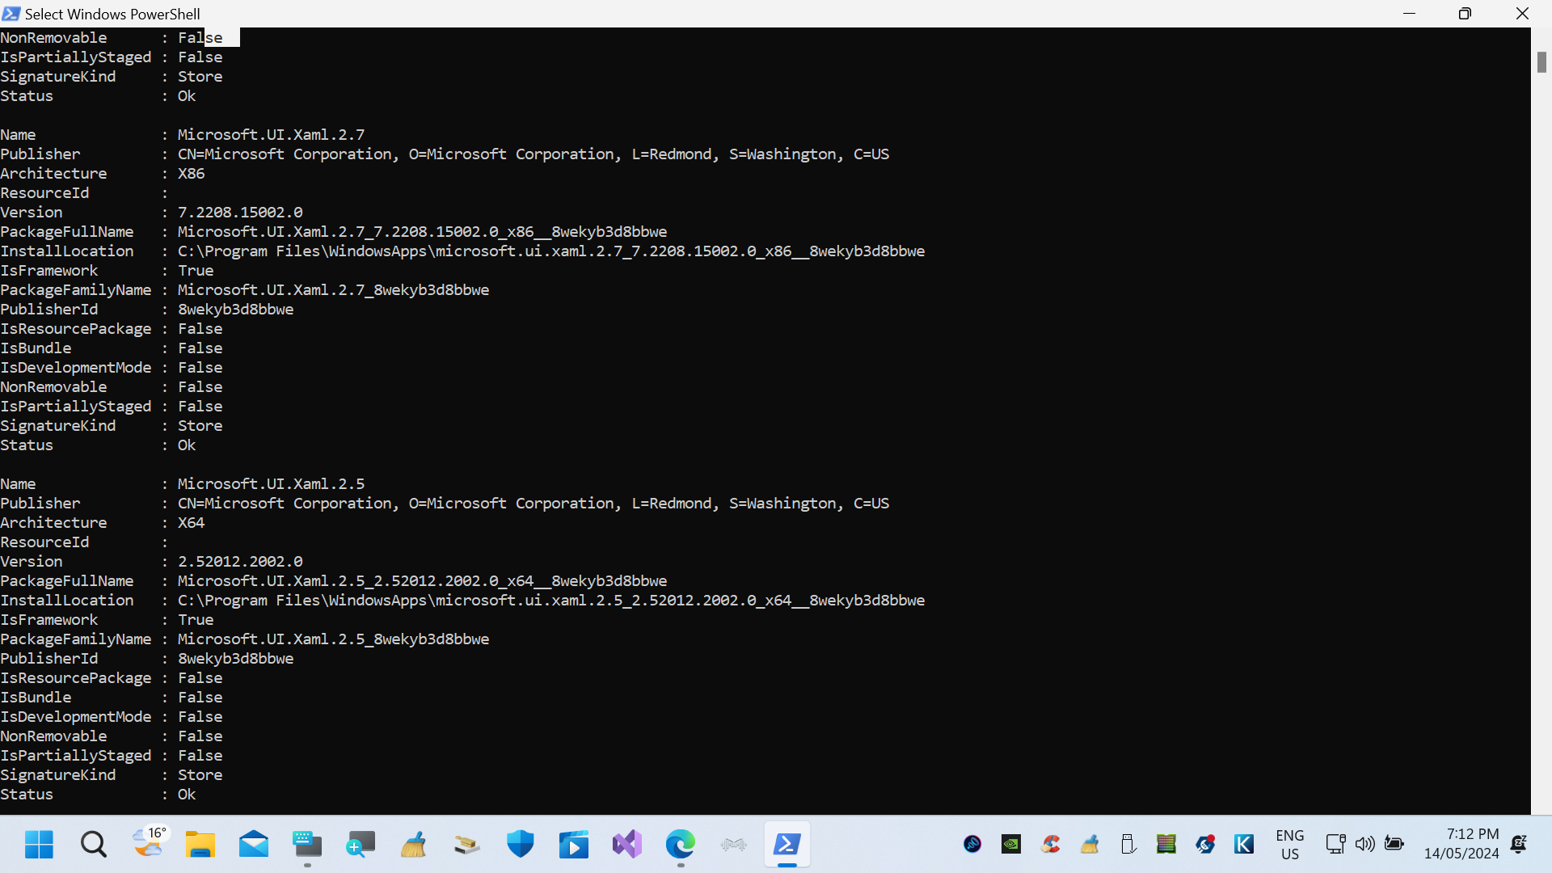Open the touch keyboard app
The width and height of the screenshot is (1552, 873).
tap(307, 844)
